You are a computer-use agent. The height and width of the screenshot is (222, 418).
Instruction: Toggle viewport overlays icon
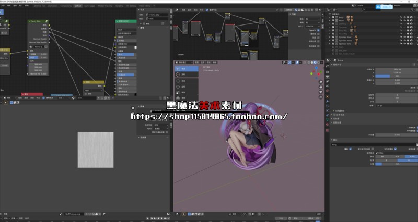point(297,63)
